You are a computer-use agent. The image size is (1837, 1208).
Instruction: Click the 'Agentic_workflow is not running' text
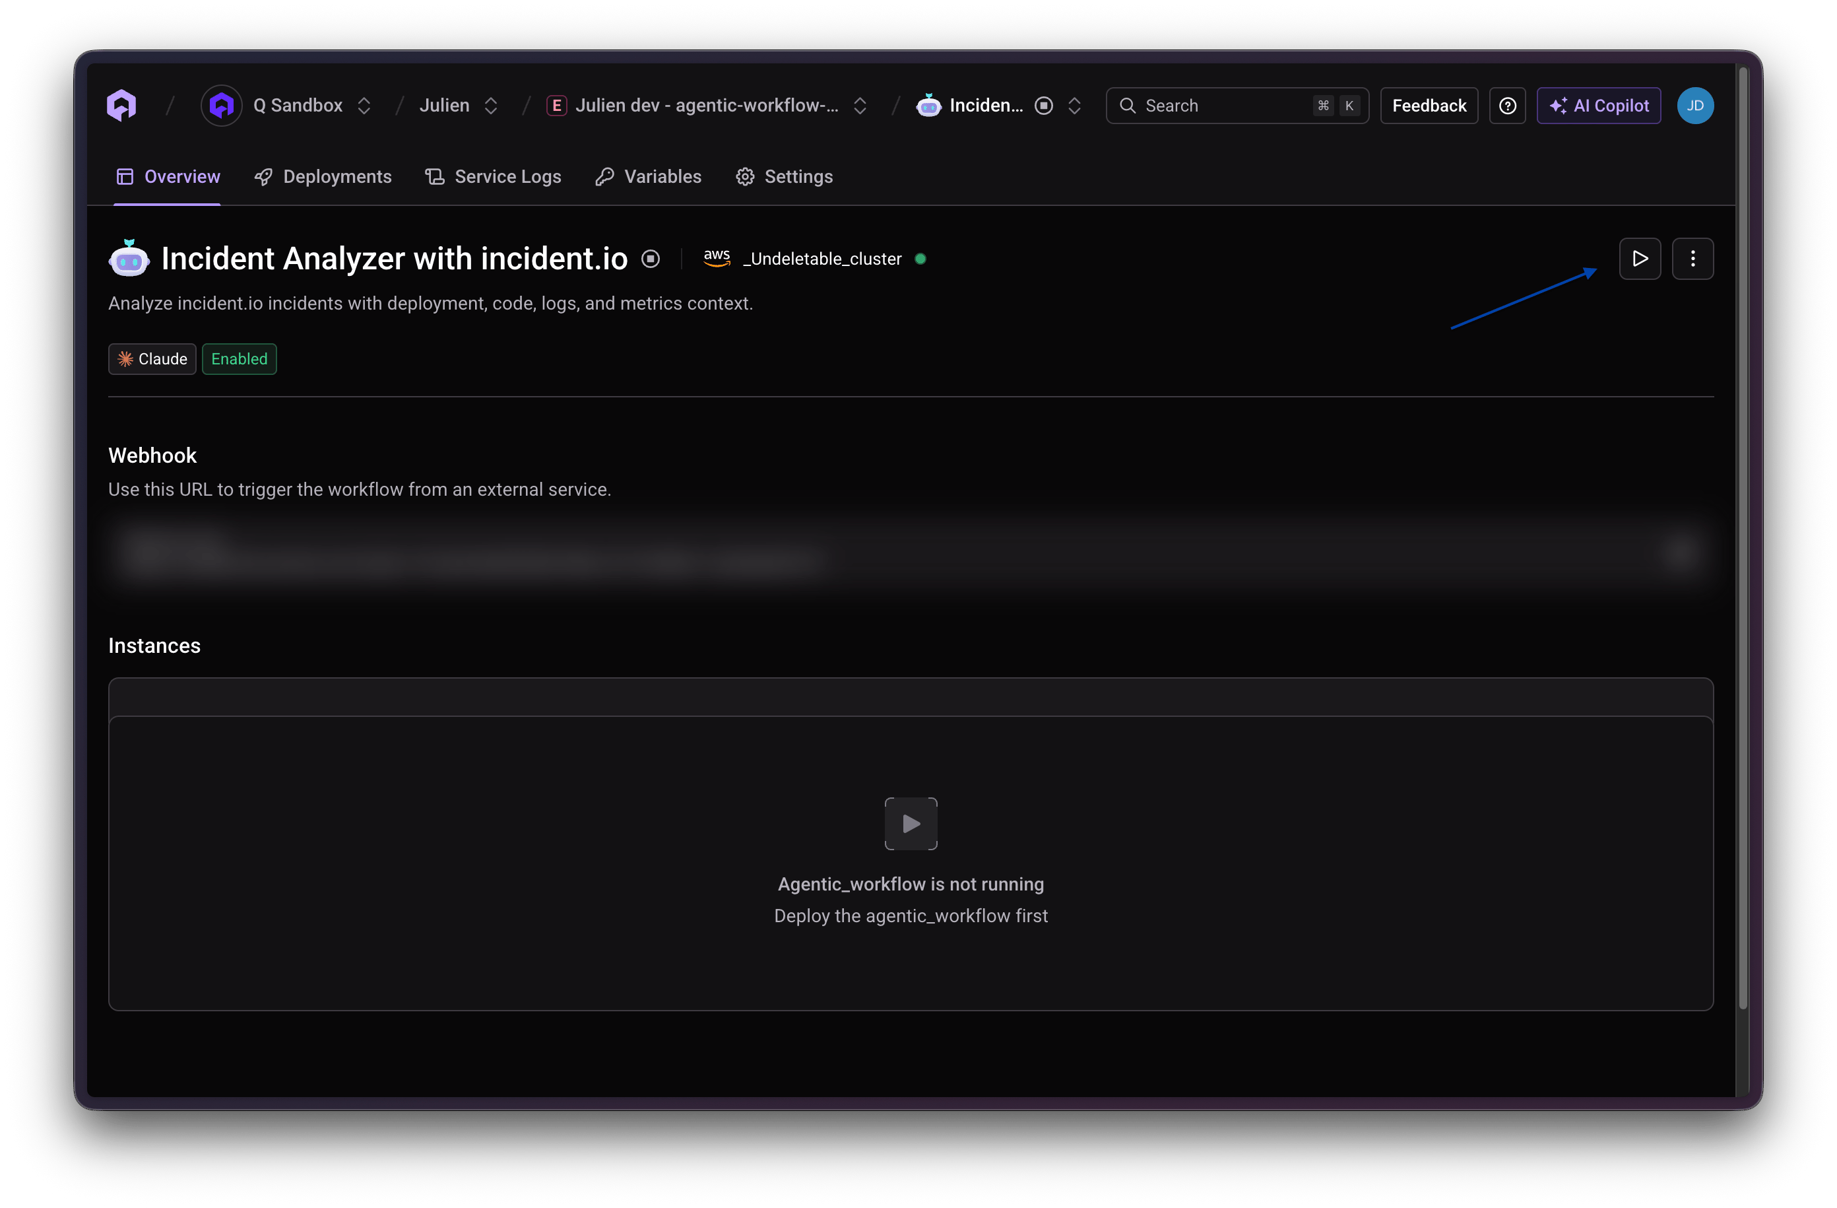pyautogui.click(x=911, y=885)
